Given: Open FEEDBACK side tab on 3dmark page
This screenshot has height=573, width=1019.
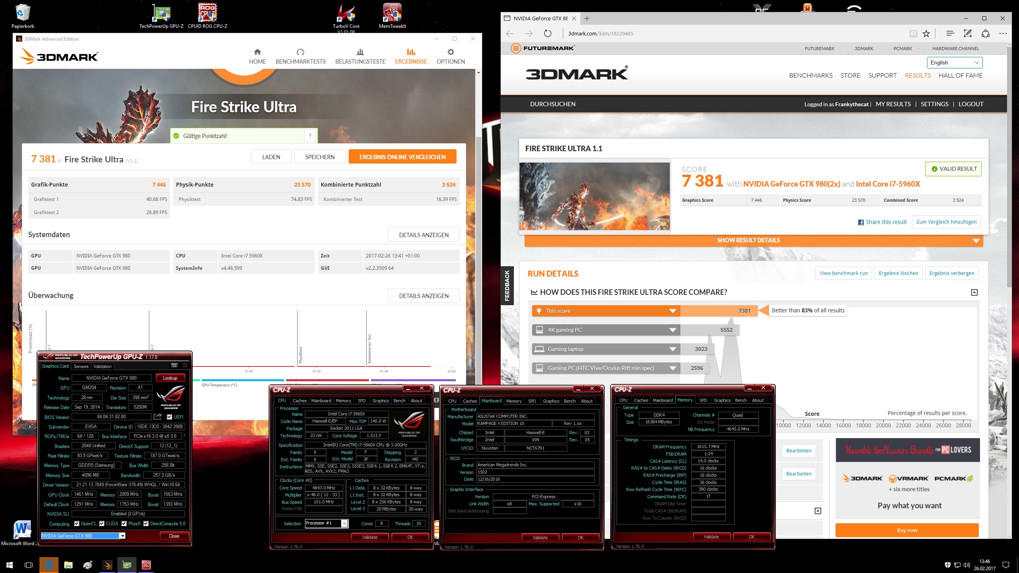Looking at the screenshot, I should [x=507, y=285].
